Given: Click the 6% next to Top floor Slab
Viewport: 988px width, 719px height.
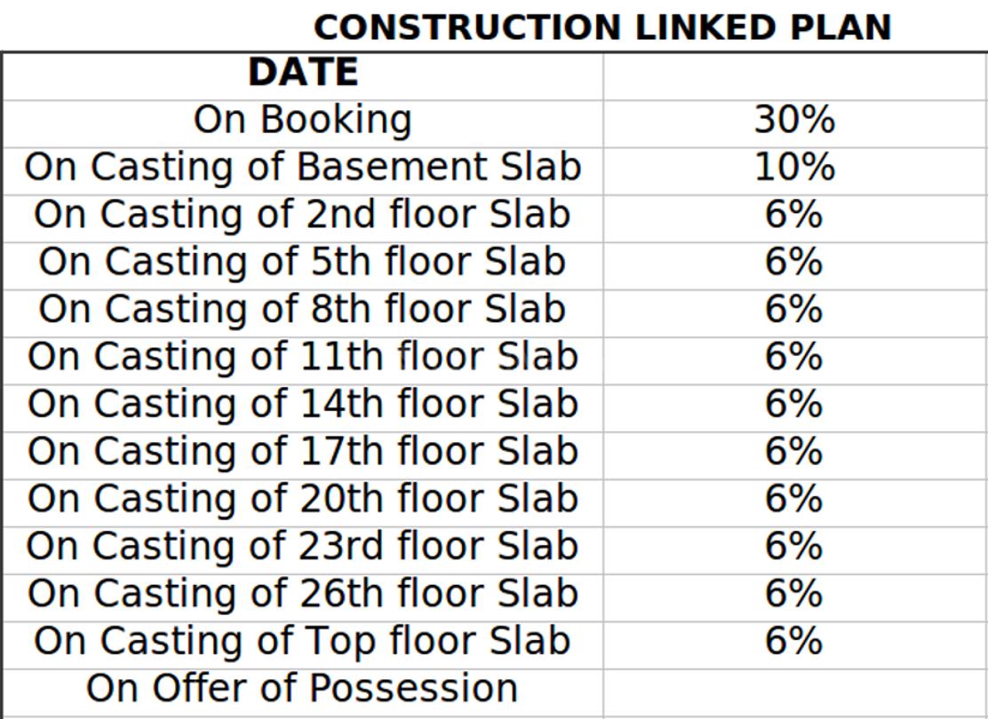Looking at the screenshot, I should click(794, 641).
